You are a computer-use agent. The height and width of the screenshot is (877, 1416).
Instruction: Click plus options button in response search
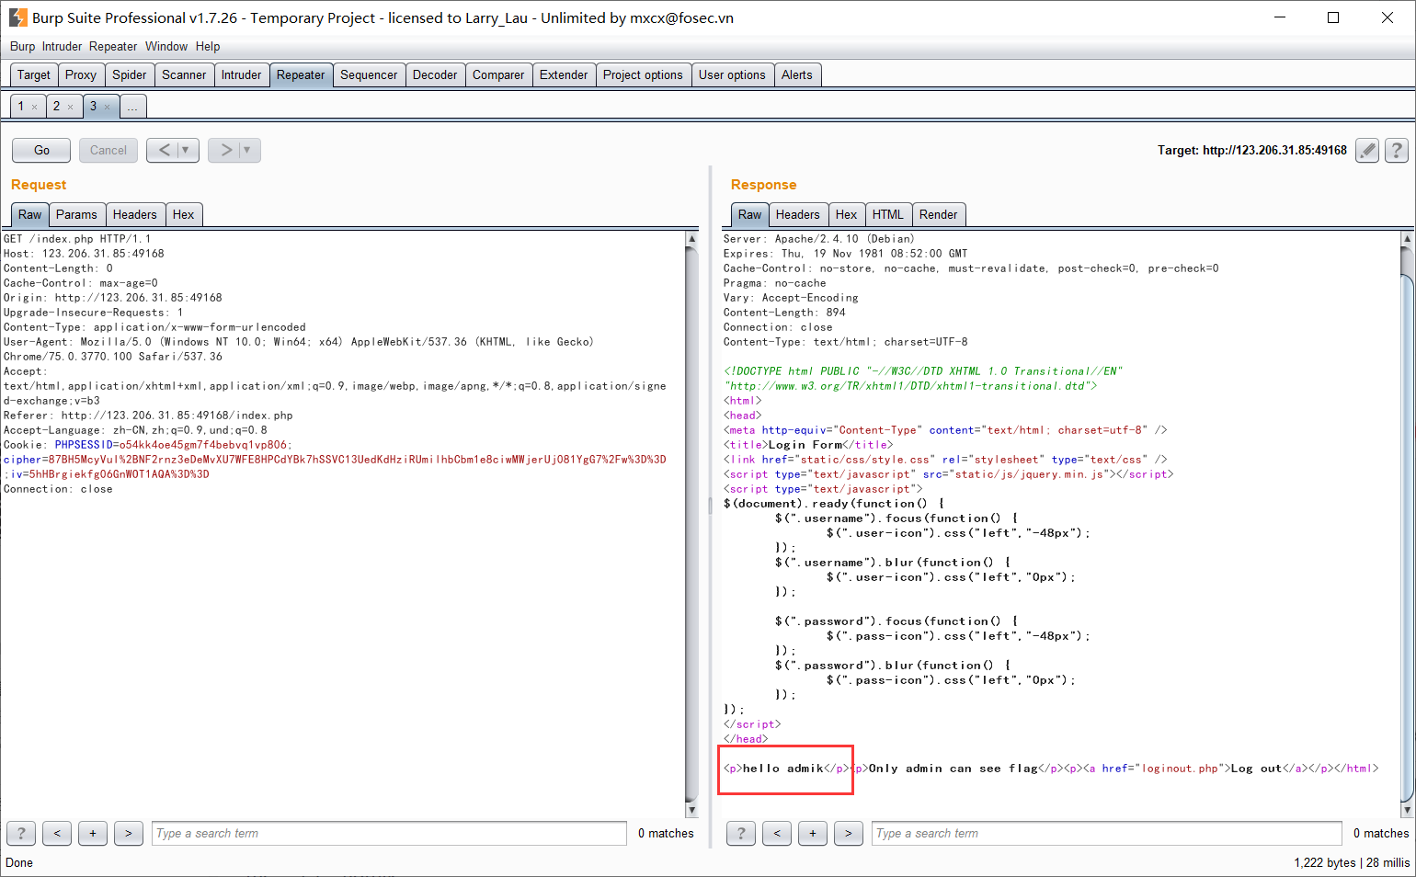point(813,833)
